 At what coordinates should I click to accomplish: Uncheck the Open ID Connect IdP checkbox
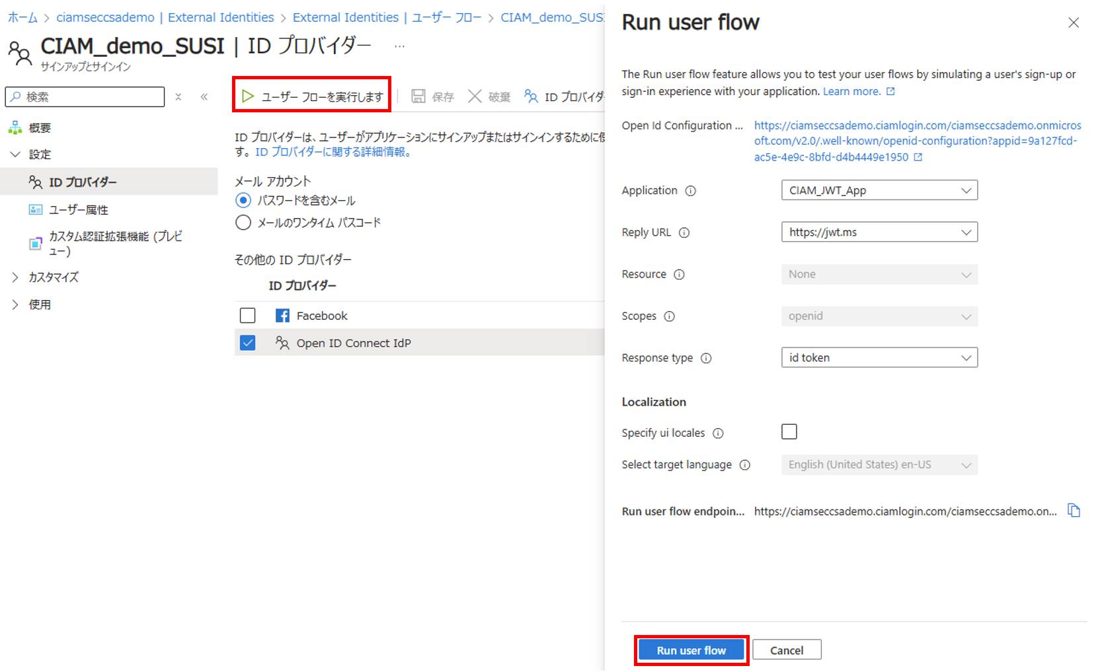247,342
